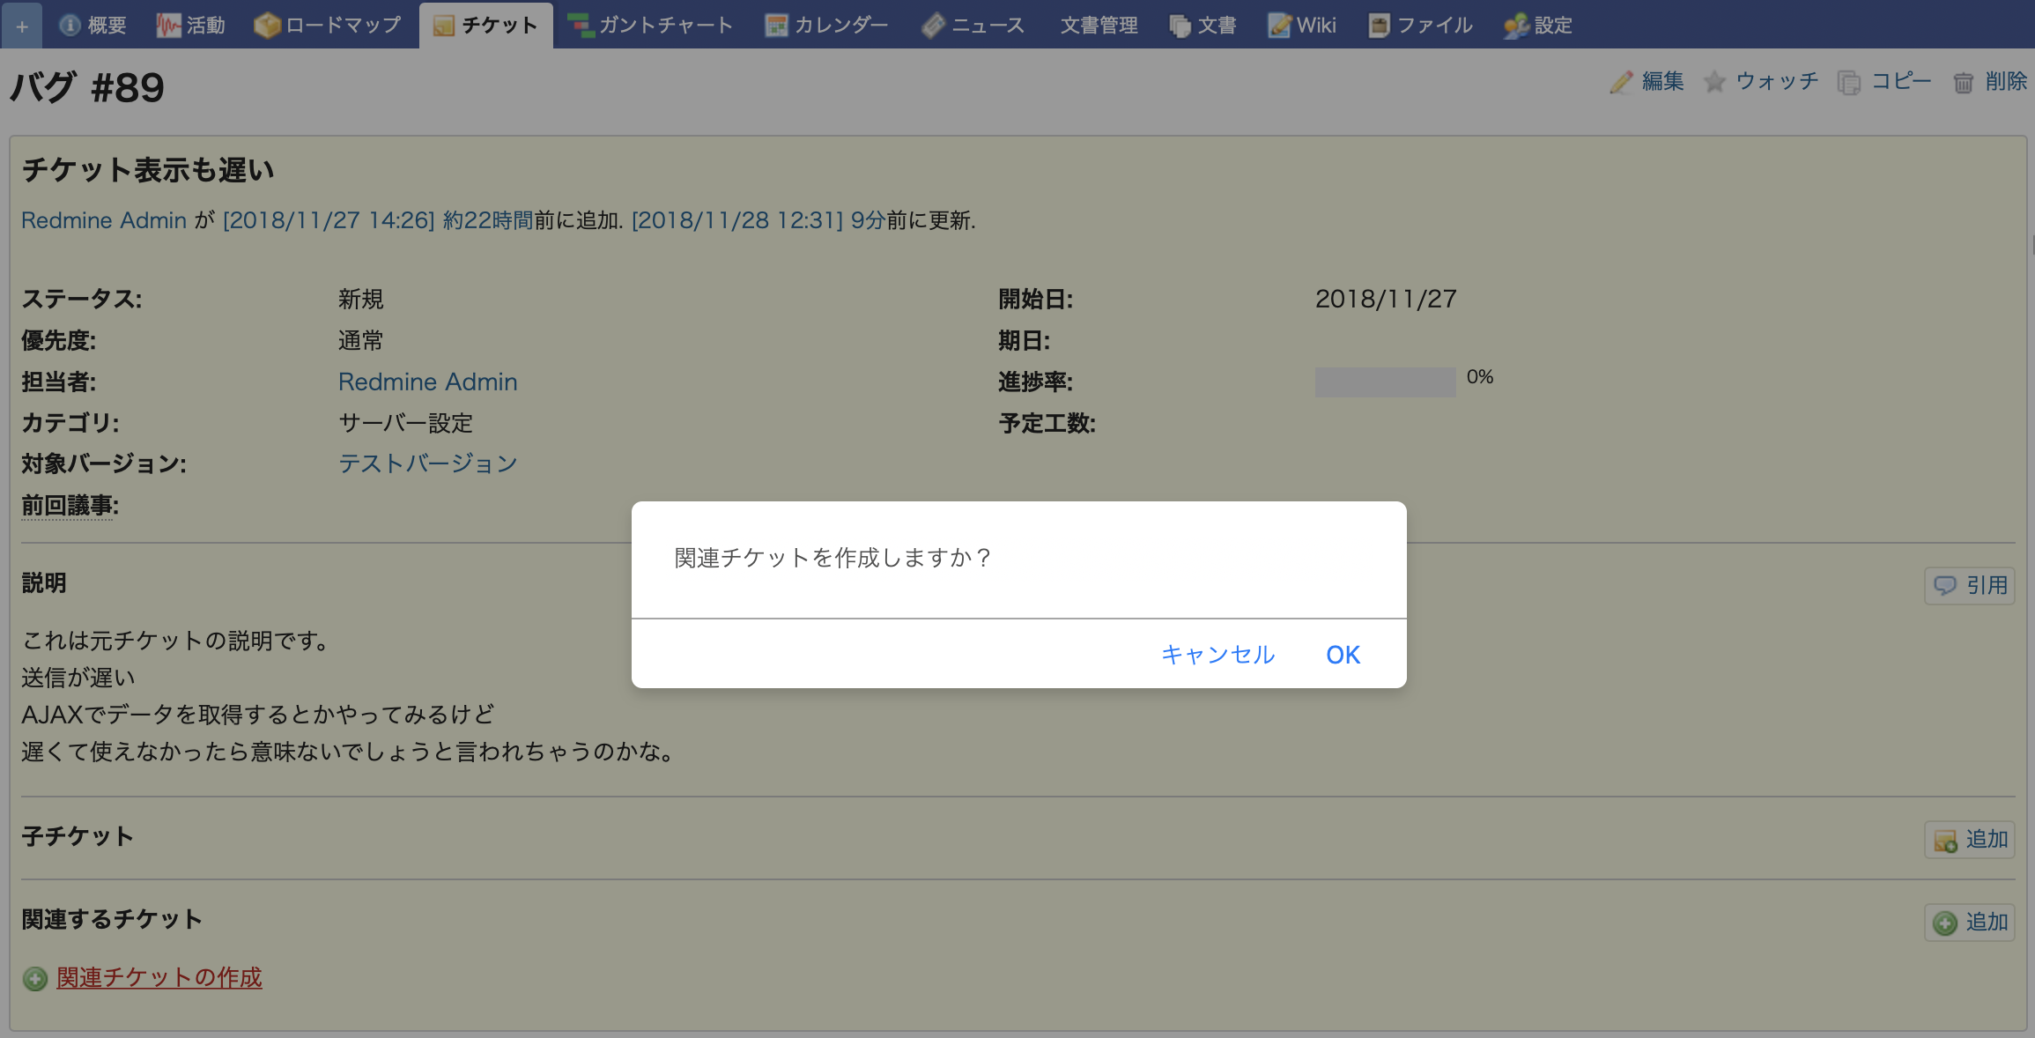Click the plus icon in the top-left corner

click(21, 25)
